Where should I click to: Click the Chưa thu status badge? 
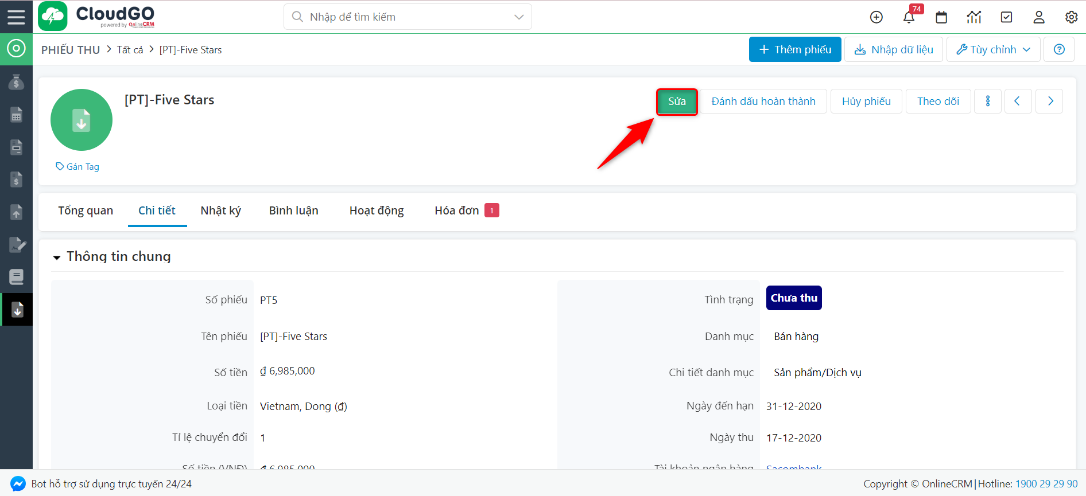pos(794,298)
